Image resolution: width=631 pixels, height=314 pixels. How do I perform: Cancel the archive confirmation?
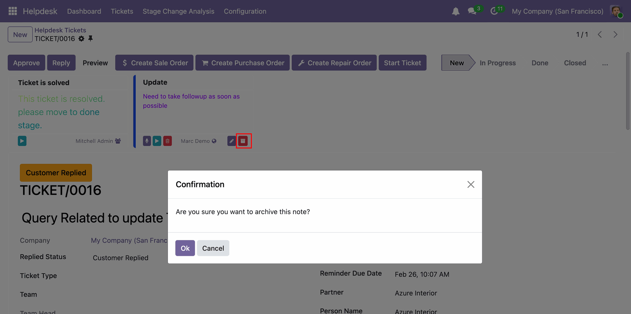[x=213, y=248]
